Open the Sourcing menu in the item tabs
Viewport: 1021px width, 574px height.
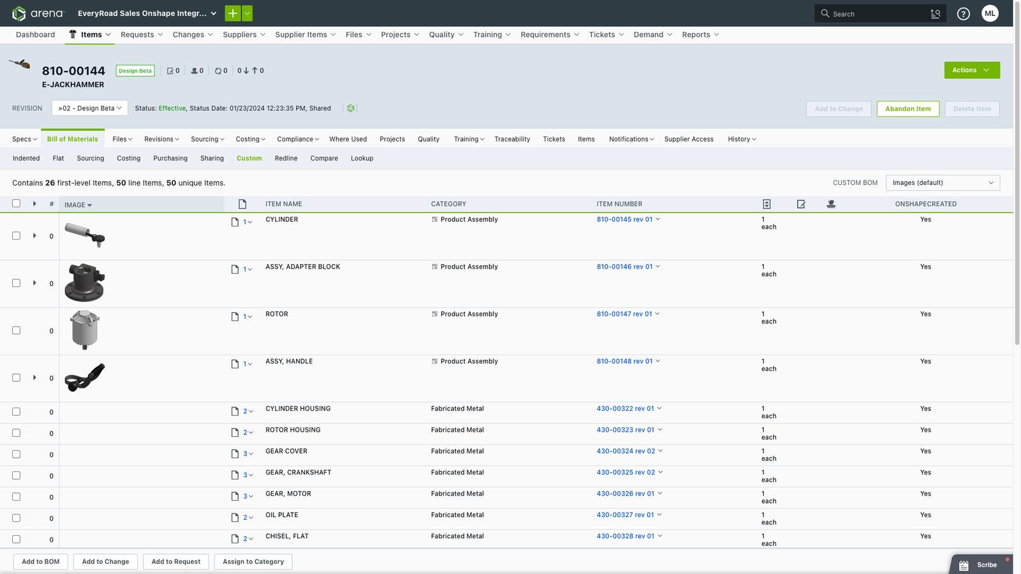207,139
